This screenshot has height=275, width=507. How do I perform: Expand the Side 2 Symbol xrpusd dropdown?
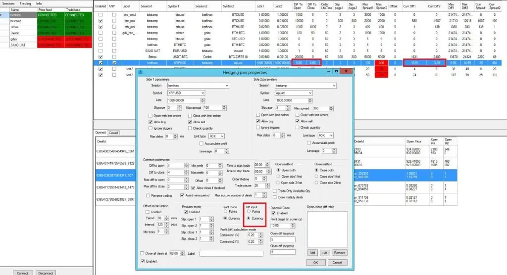pyautogui.click(x=310, y=93)
